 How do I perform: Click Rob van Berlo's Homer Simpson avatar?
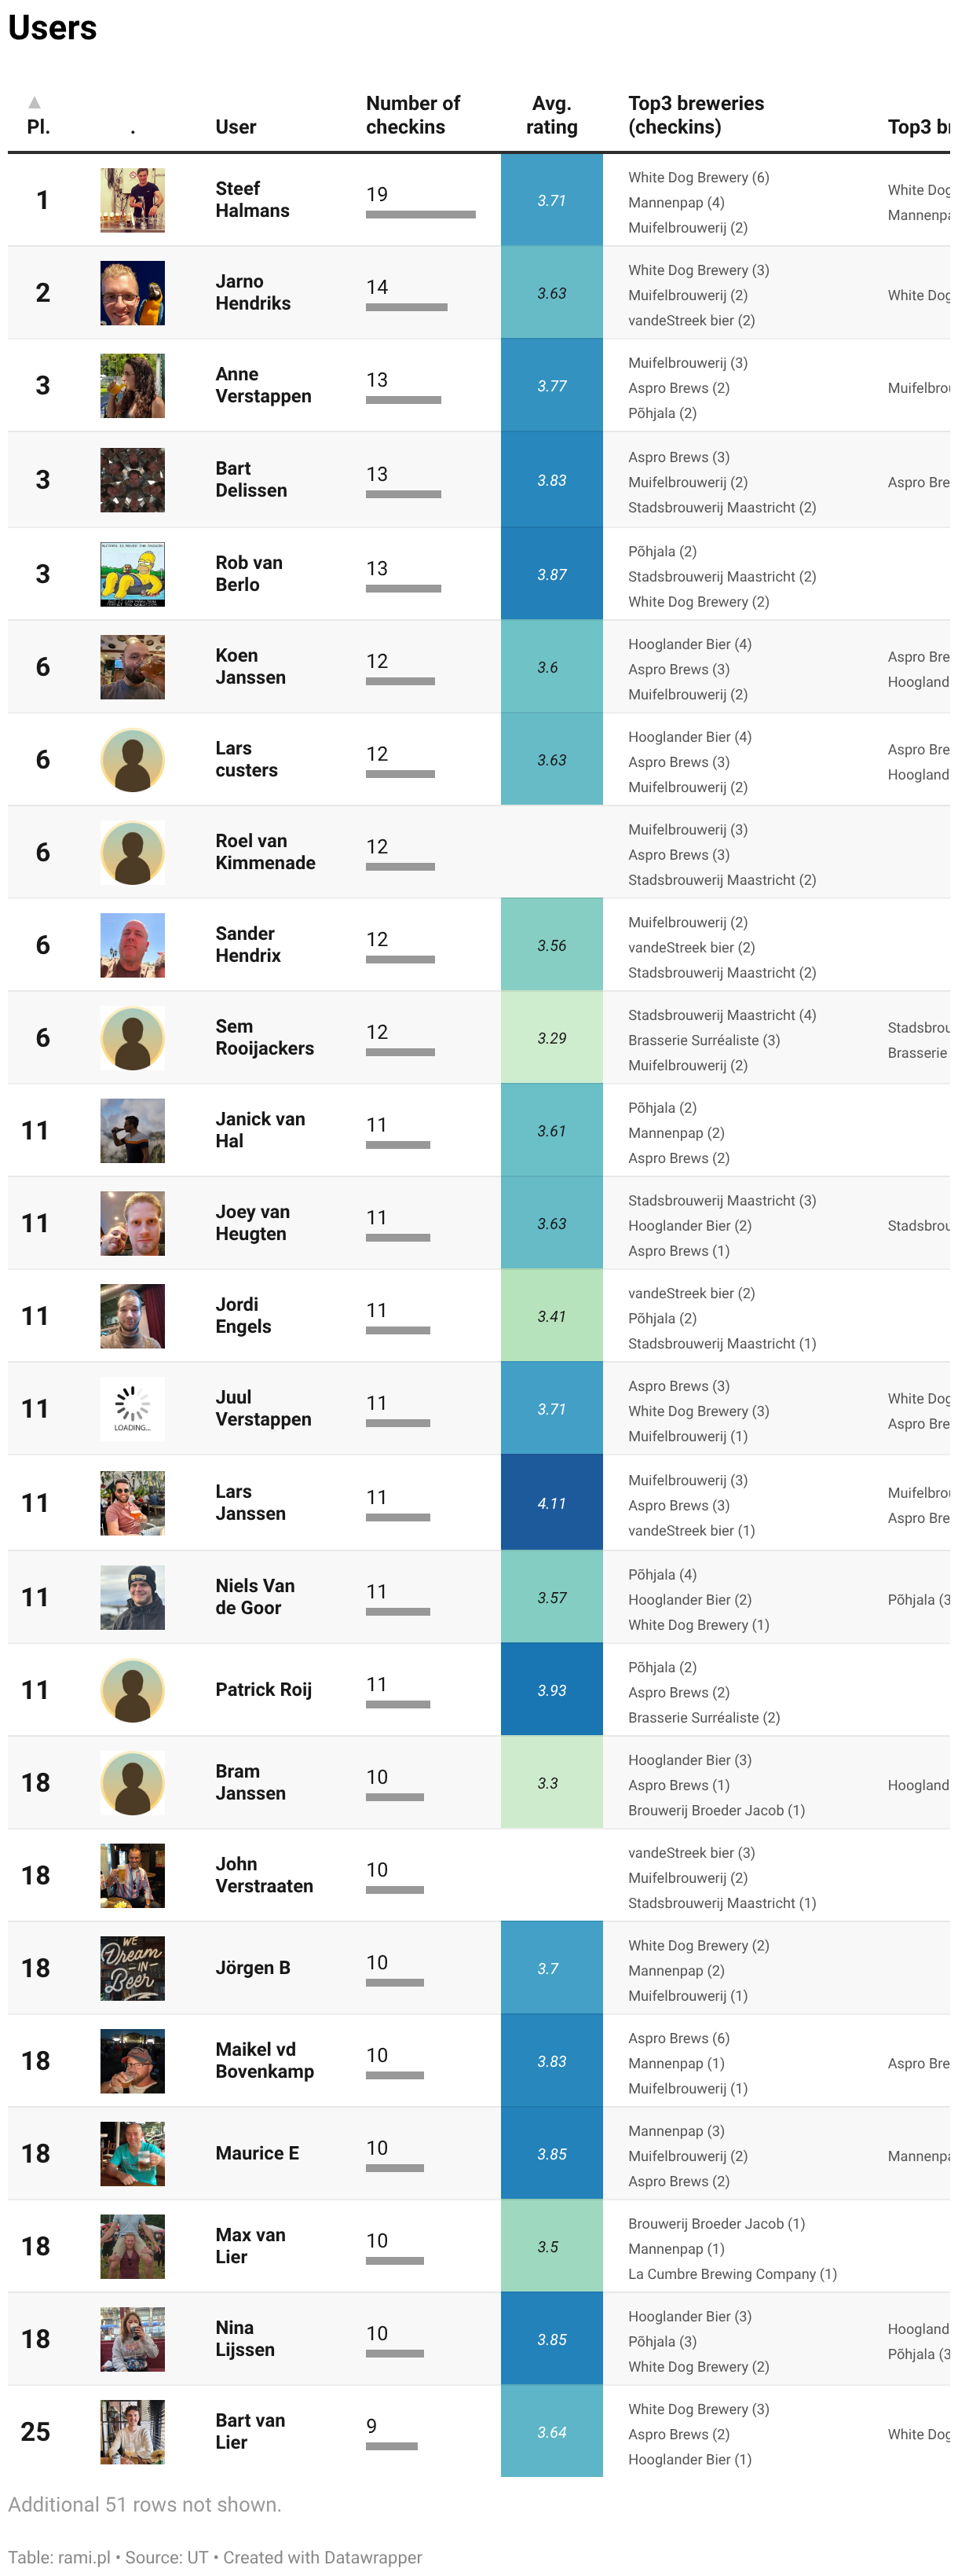coord(132,574)
